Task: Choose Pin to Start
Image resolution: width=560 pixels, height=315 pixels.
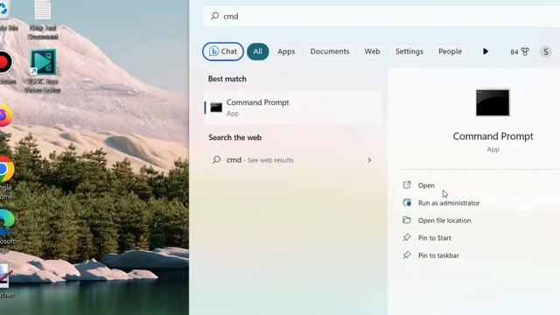Action: click(434, 238)
